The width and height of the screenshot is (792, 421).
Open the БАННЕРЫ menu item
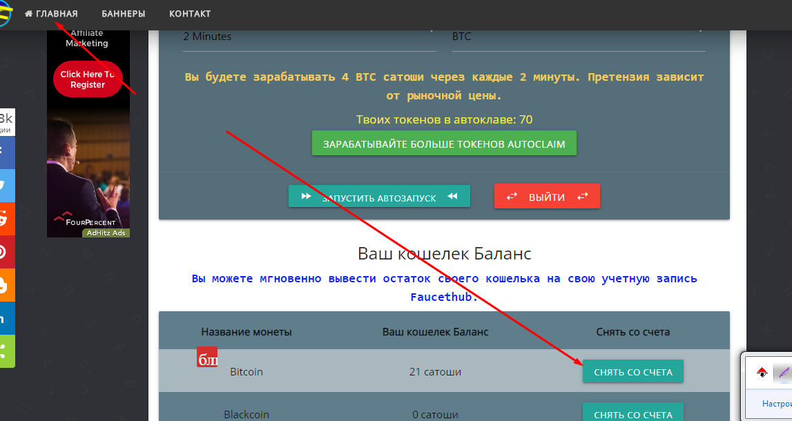(x=123, y=14)
